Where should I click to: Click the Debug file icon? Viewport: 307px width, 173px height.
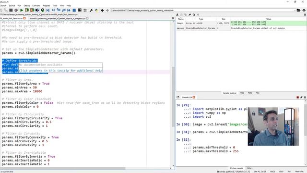(x=48, y=10)
